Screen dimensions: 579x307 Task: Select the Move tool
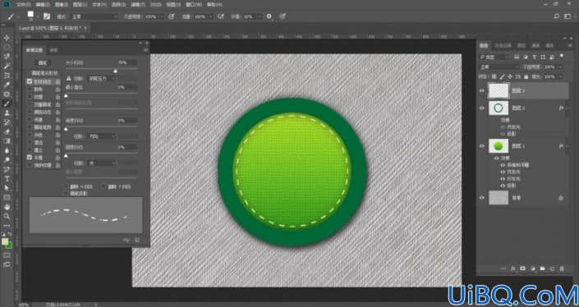pyautogui.click(x=7, y=38)
